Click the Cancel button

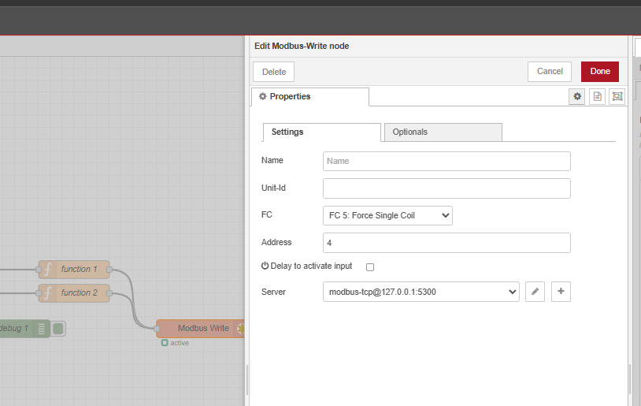tap(550, 72)
